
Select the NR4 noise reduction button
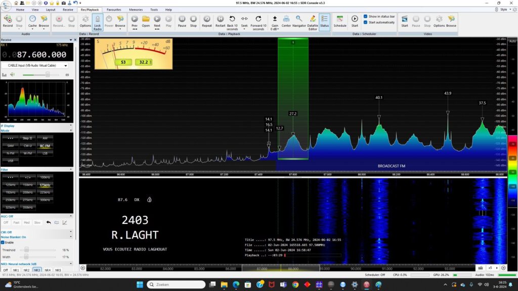coord(48,270)
